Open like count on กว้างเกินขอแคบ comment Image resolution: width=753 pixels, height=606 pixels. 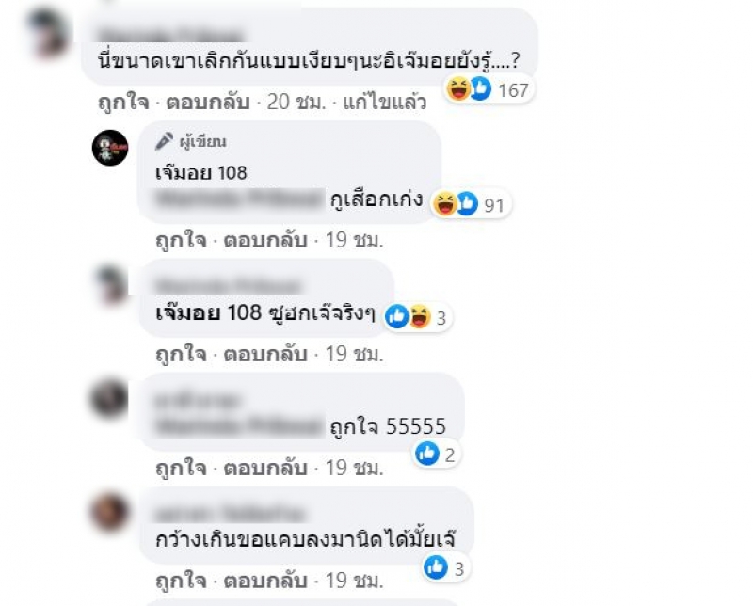[x=444, y=568]
